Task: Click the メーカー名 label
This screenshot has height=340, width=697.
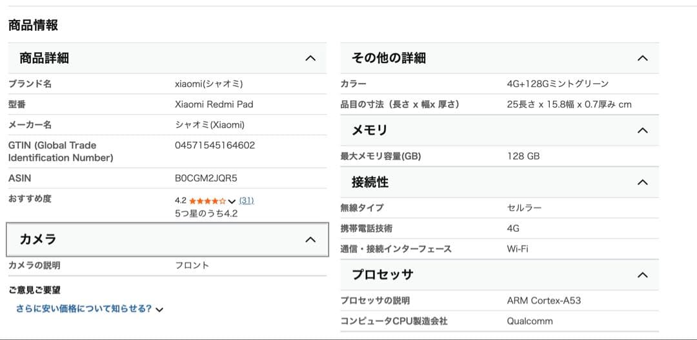Action: pos(30,125)
